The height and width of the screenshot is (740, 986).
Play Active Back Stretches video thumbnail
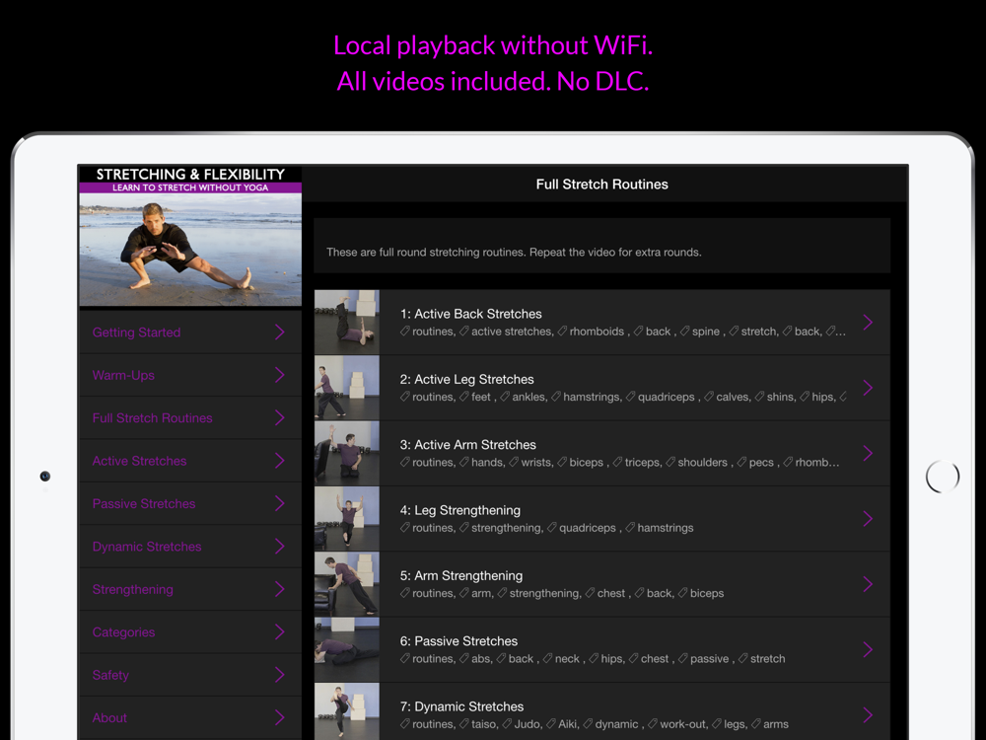tap(347, 323)
